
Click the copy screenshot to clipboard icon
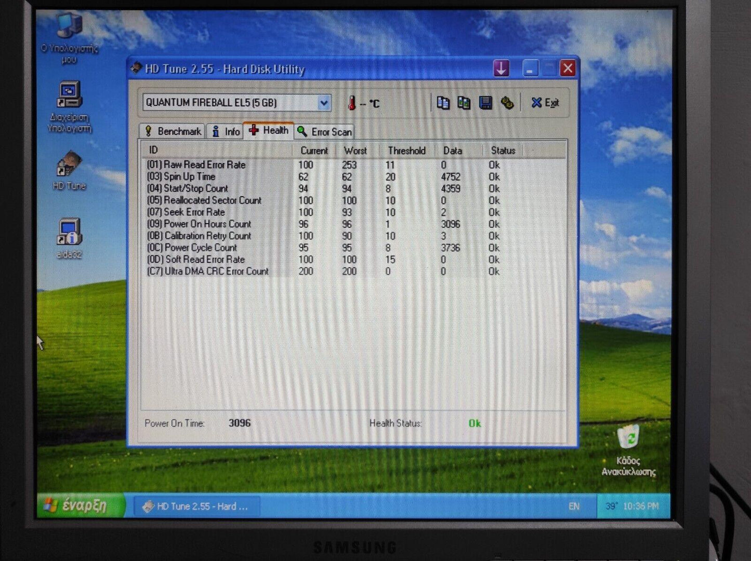click(x=464, y=103)
